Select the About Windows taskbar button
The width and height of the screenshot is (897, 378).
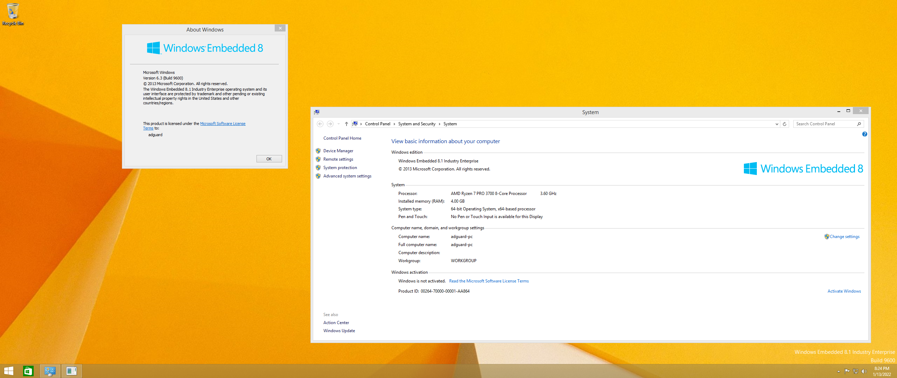71,371
